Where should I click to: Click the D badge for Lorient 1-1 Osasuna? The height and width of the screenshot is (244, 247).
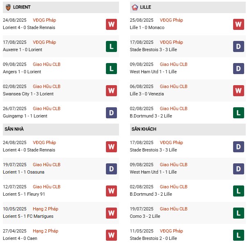[x=111, y=169]
